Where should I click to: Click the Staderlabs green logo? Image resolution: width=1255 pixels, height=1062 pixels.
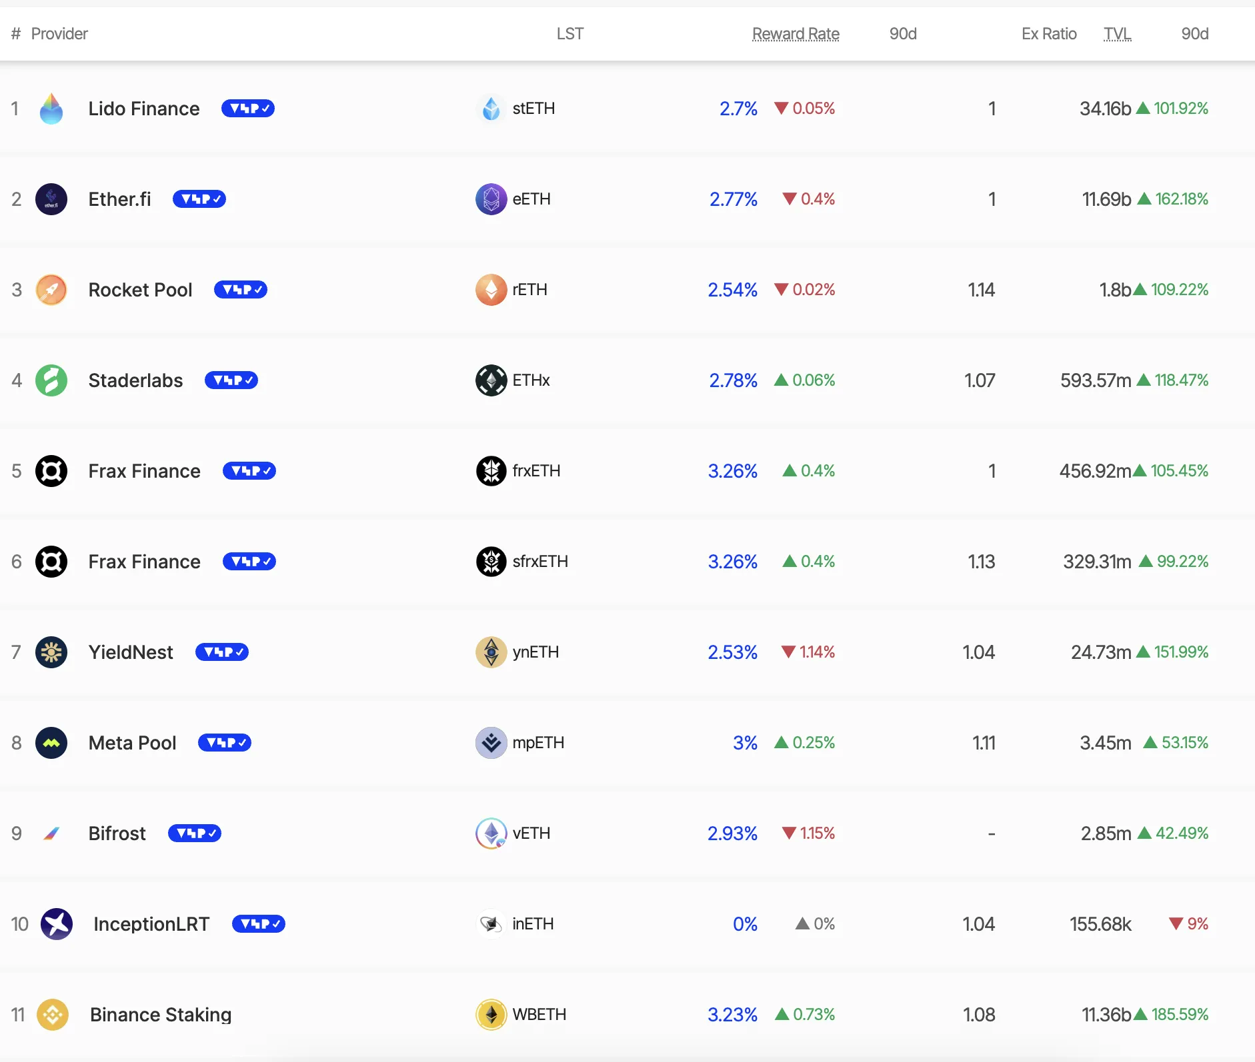(51, 380)
